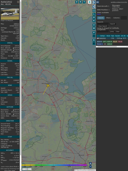Select RANGR92 row in aircraft table
Viewport: 128px width, 171px height.
[x=112, y=38]
